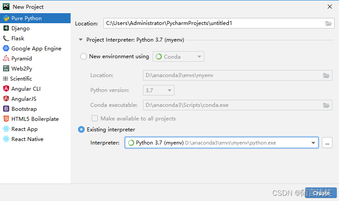
Task: Click the PyCharm logo in title bar
Action: tap(6, 7)
